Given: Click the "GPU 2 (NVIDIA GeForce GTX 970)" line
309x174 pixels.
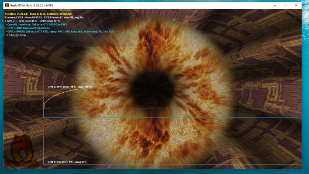Looking at the screenshot, I should [59, 31].
